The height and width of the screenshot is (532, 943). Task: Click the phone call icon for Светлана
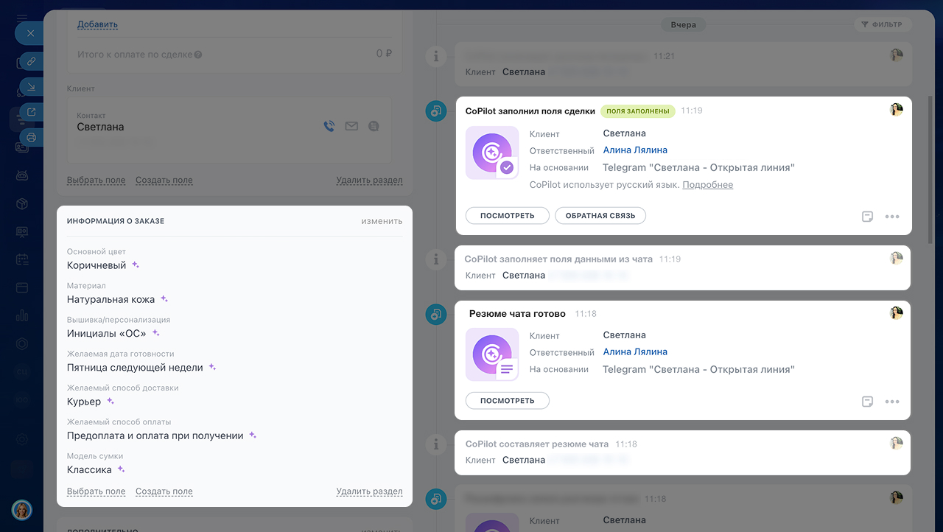pyautogui.click(x=329, y=127)
